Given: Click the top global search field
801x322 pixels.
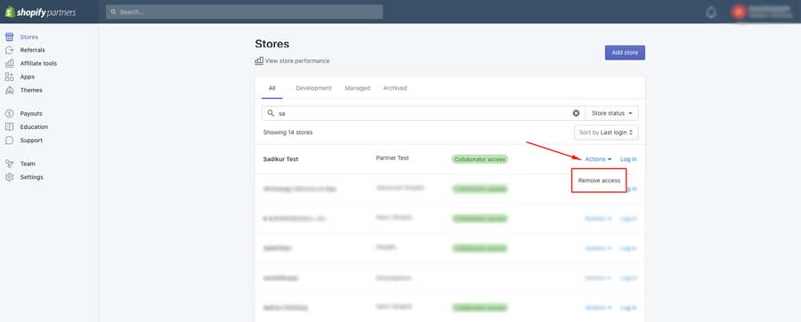Looking at the screenshot, I should coord(244,12).
